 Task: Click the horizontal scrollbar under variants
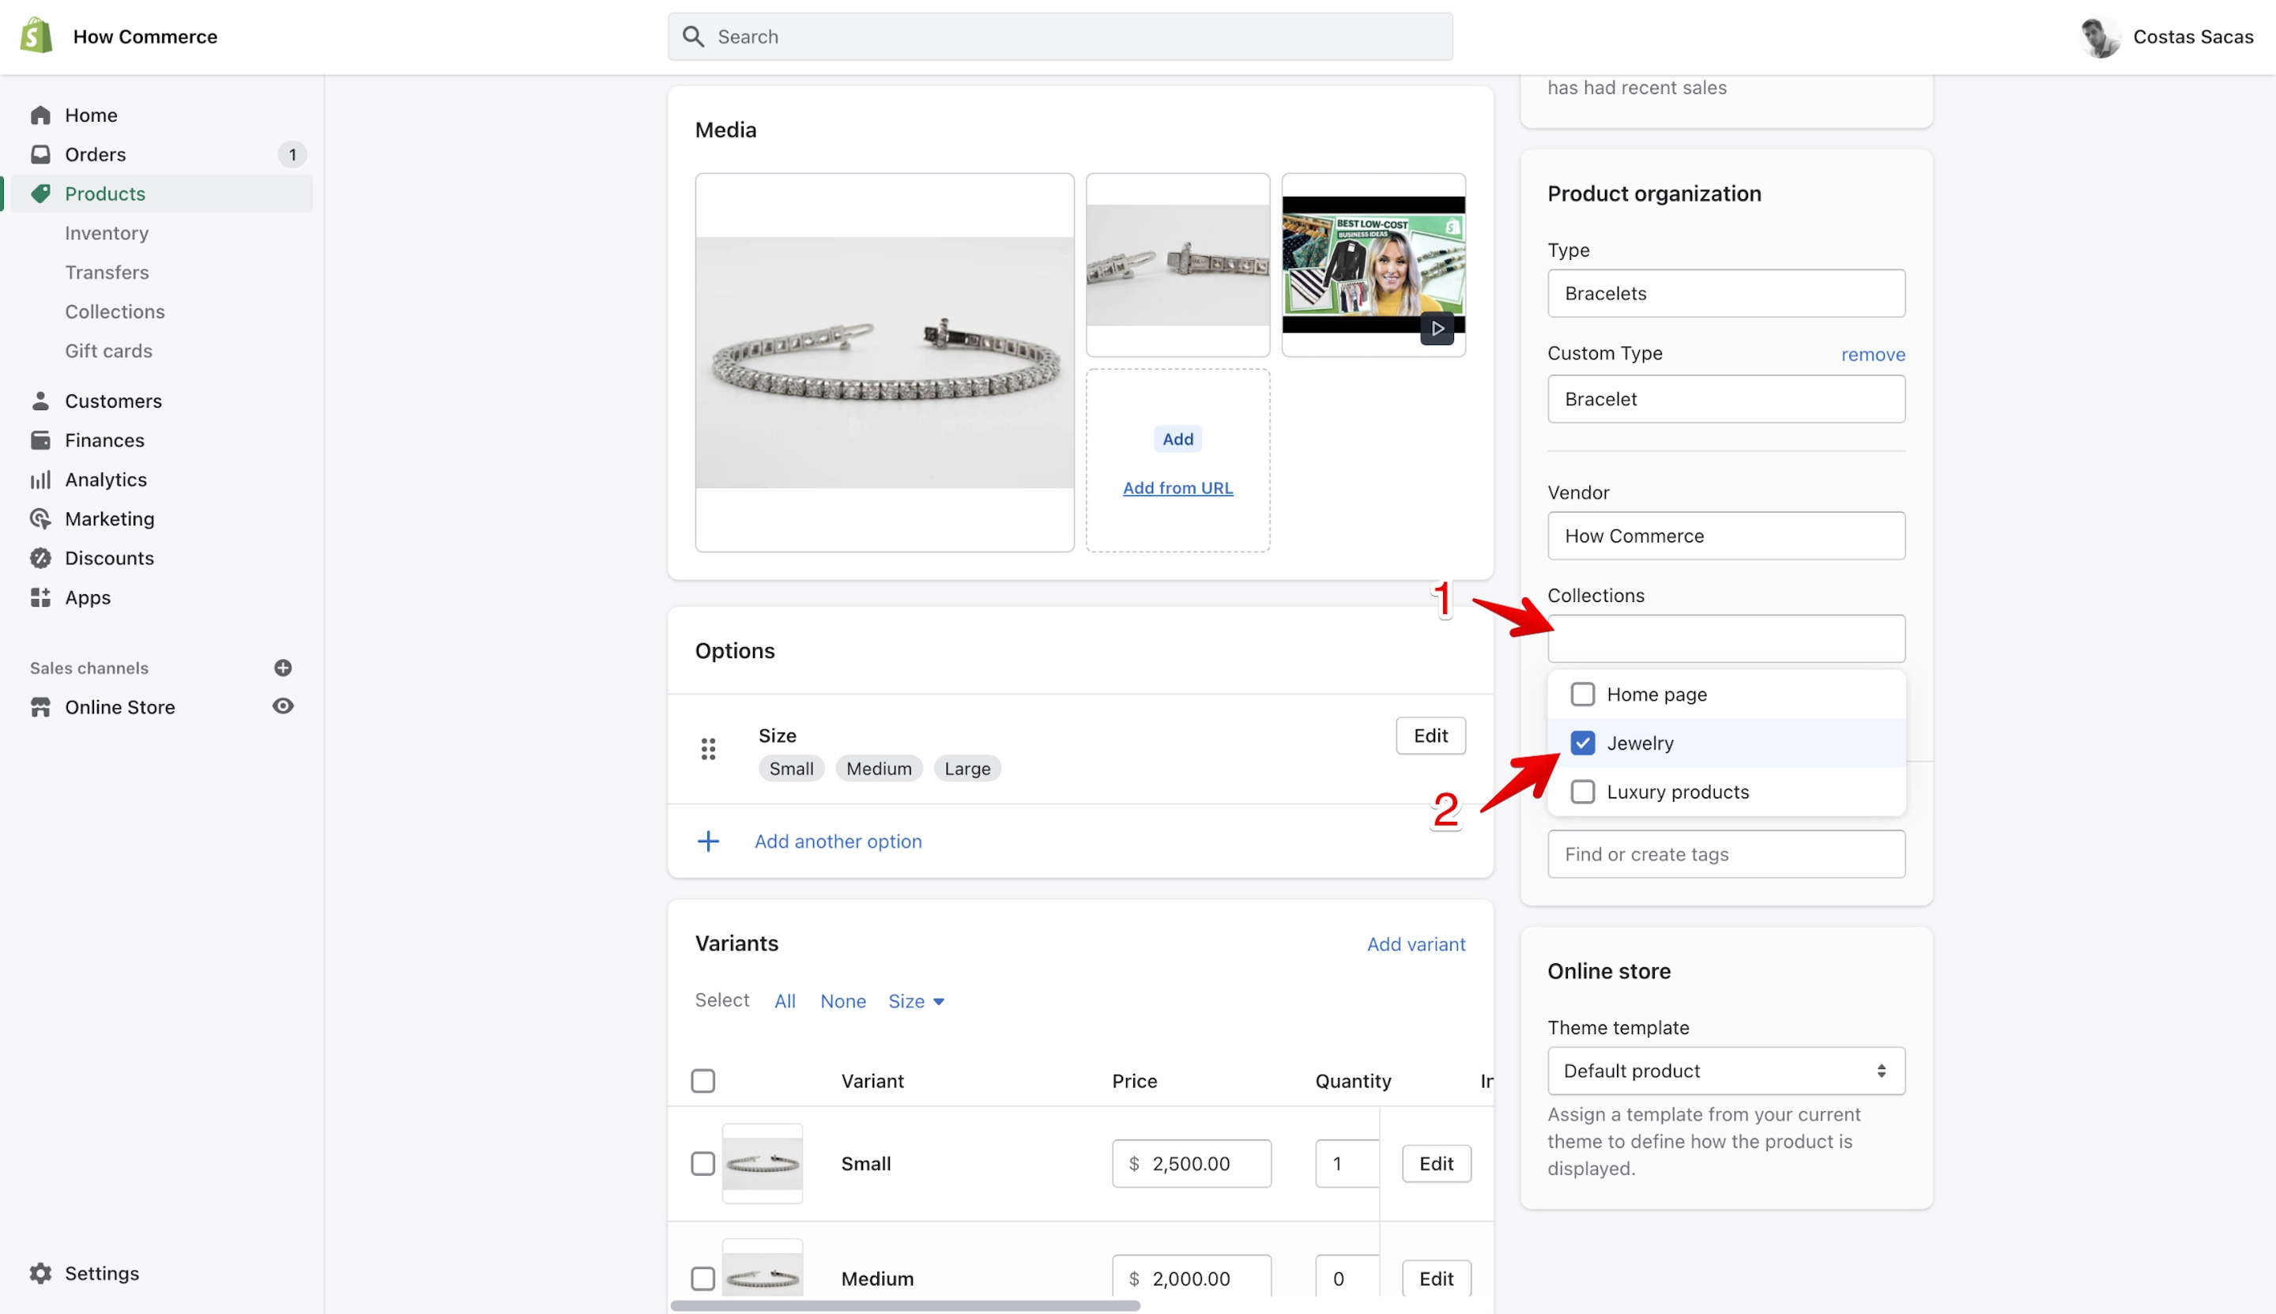[x=905, y=1306]
